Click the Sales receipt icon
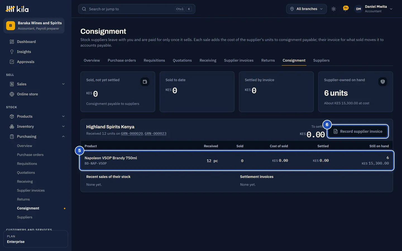 (x=12, y=84)
